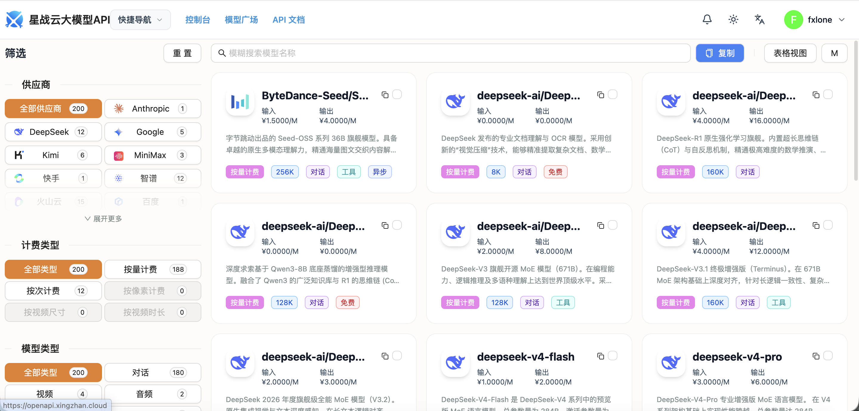Focus the 模糊搜索模型名称 search field
859x411 pixels.
tap(450, 53)
